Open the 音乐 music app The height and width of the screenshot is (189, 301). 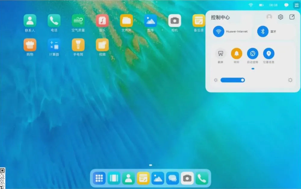tap(102, 20)
